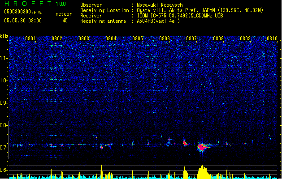Click the Receiving Location label
Screen dimensions: 282x179
[x=104, y=10]
